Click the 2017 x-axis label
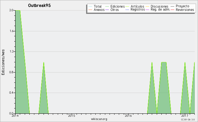This screenshot has width=198, height=122. 185,115
